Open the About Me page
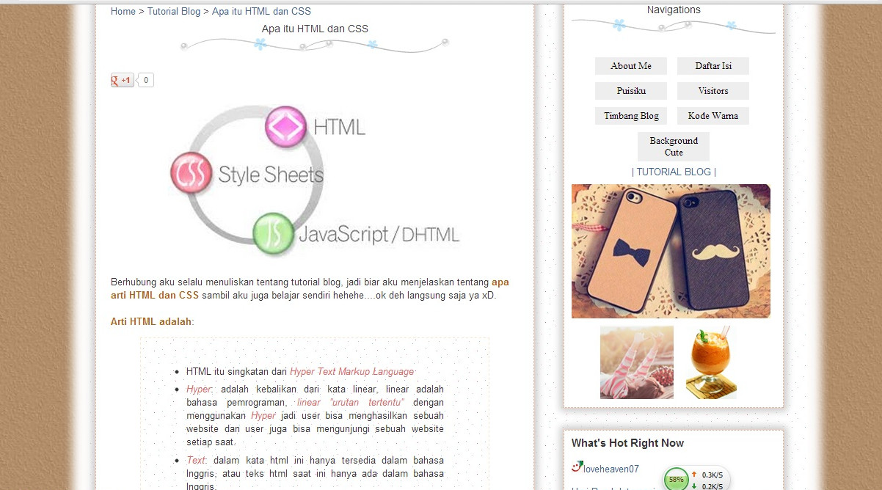The height and width of the screenshot is (490, 882). point(630,66)
